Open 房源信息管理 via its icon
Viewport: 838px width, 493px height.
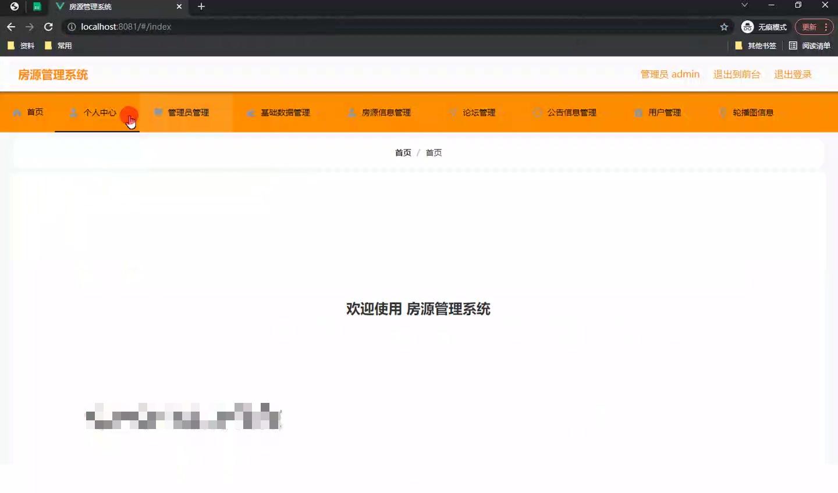coord(351,112)
